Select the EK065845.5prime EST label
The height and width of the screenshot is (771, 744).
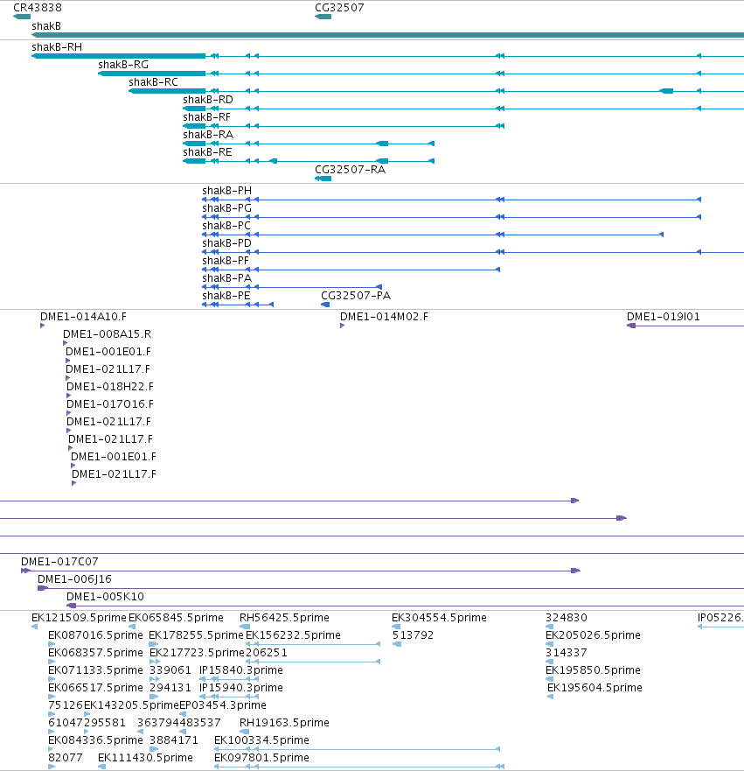(x=176, y=618)
